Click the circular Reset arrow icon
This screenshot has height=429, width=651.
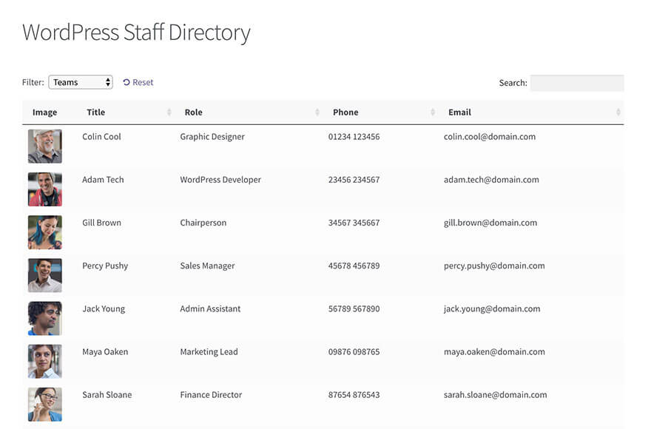125,82
